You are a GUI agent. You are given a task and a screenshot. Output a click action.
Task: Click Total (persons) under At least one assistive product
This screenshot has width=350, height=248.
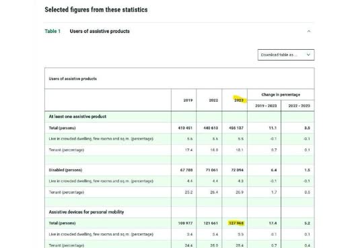[62, 128]
